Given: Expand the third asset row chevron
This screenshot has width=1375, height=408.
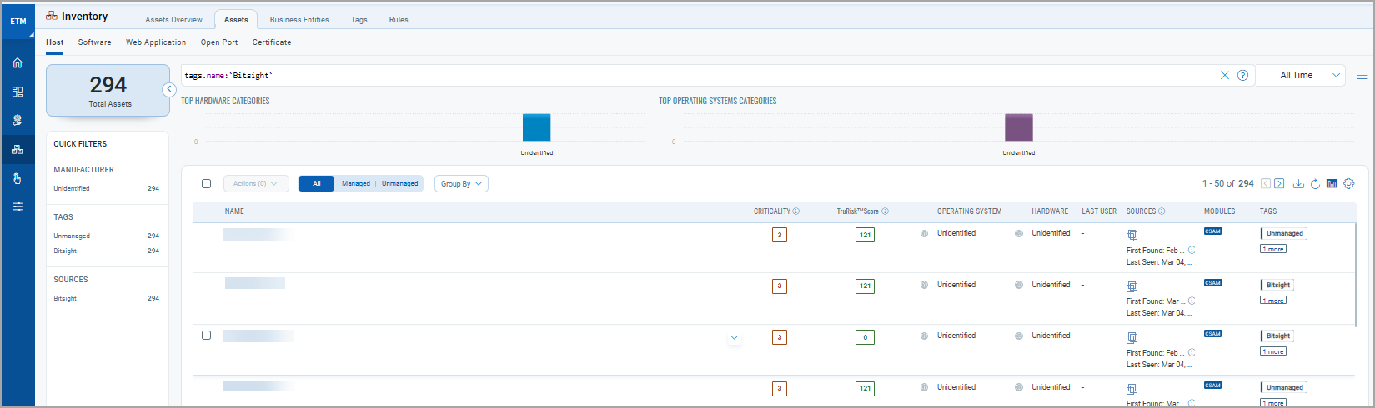Looking at the screenshot, I should point(734,337).
